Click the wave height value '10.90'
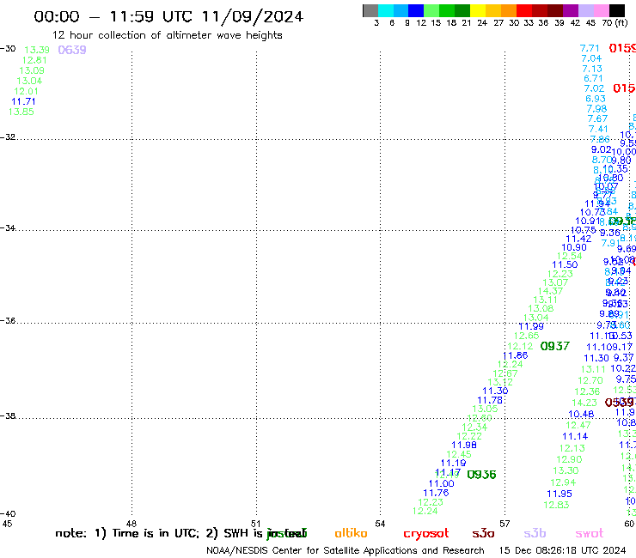Viewport: 636px width, 558px height. 574,247
